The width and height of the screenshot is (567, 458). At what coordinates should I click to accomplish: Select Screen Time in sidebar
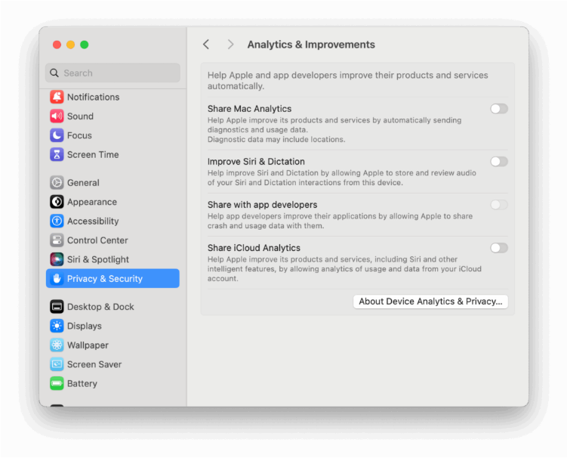click(x=93, y=155)
